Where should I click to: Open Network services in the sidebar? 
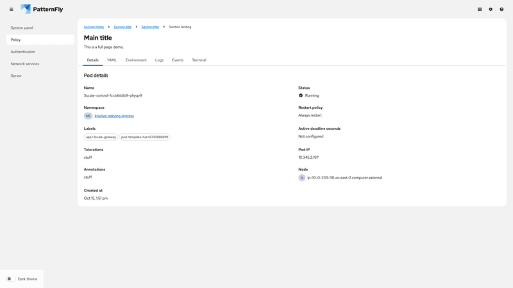[25, 64]
